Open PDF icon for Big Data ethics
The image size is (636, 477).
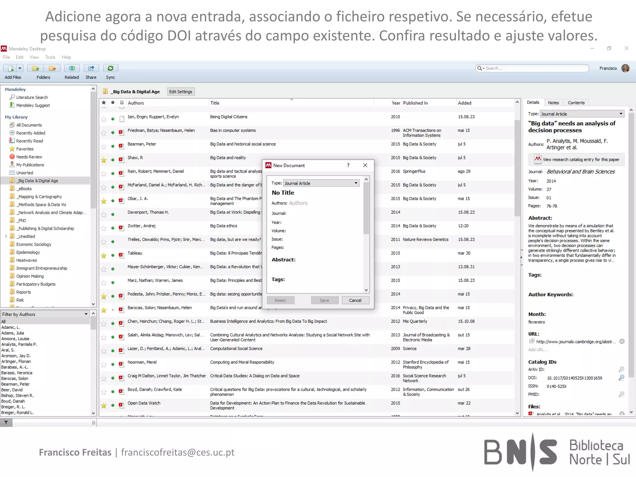[121, 228]
